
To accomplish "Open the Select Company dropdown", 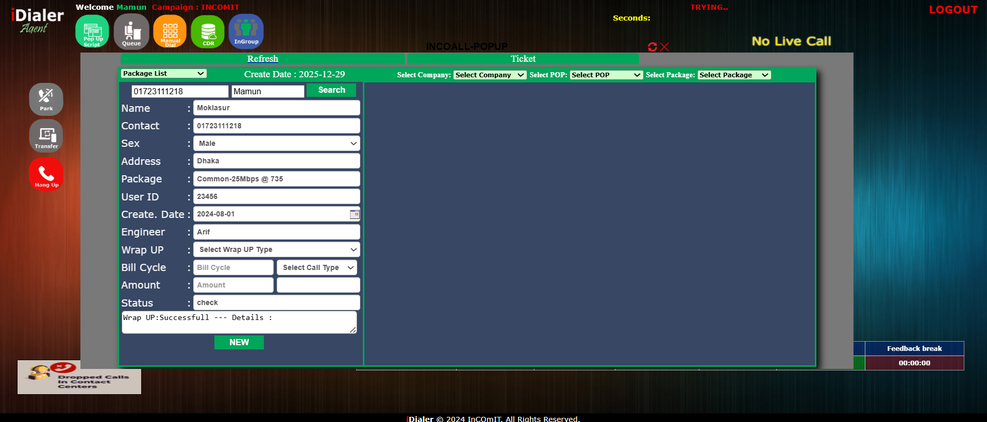I will tap(490, 75).
